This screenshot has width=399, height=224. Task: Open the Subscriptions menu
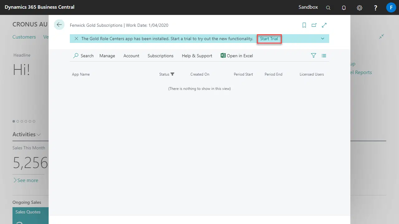pos(161,56)
